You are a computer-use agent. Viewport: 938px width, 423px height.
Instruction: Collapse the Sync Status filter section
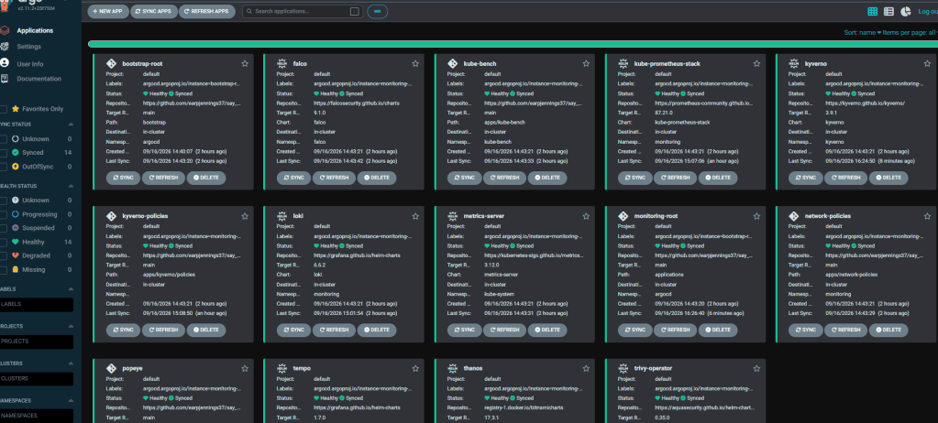coord(72,125)
